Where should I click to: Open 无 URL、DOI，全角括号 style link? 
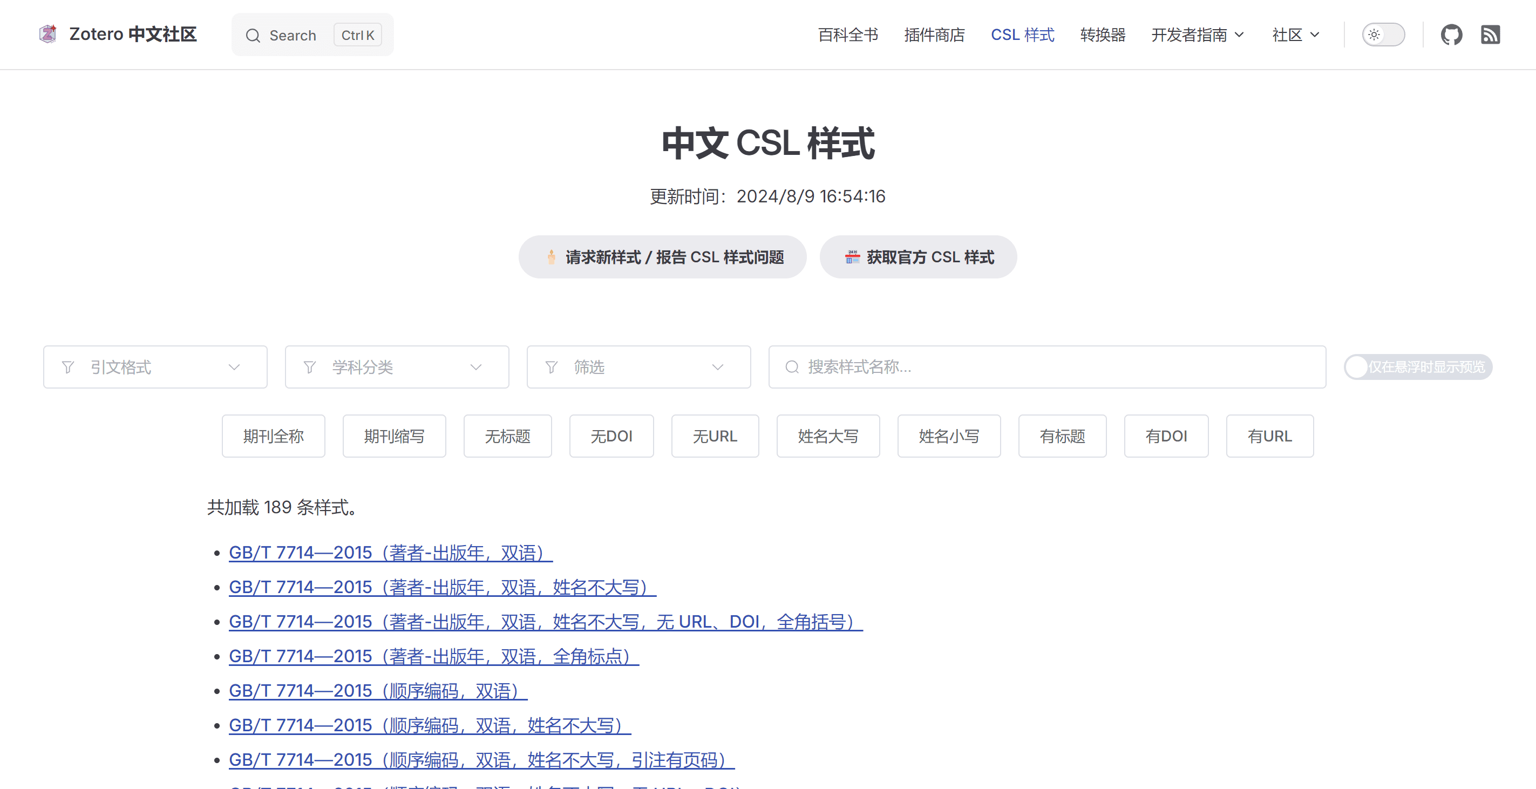[546, 622]
